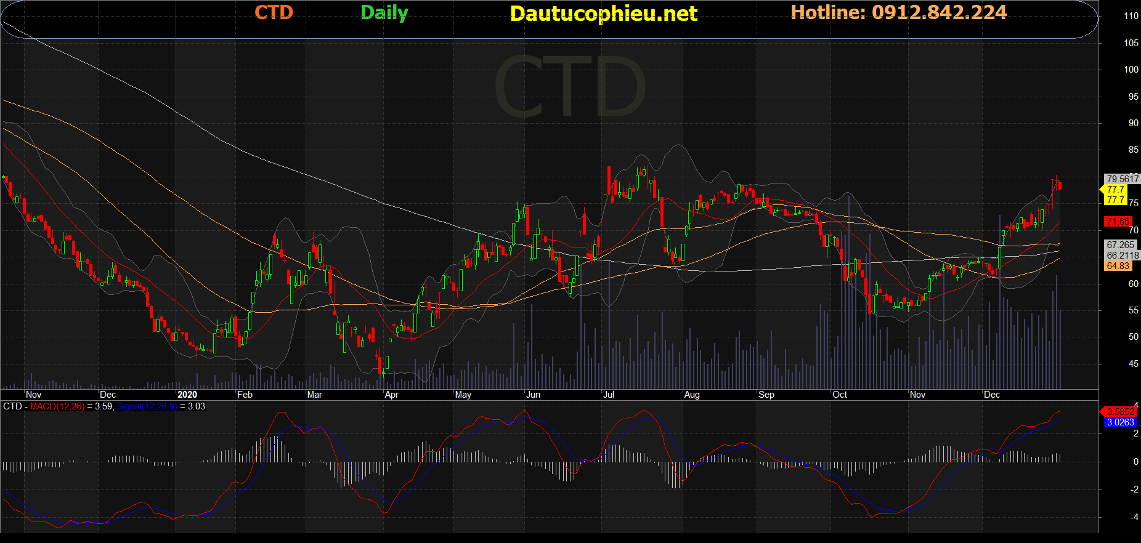Viewport: 1141px width, 543px height.
Task: Click the Aug marker on time axis
Action: (692, 395)
